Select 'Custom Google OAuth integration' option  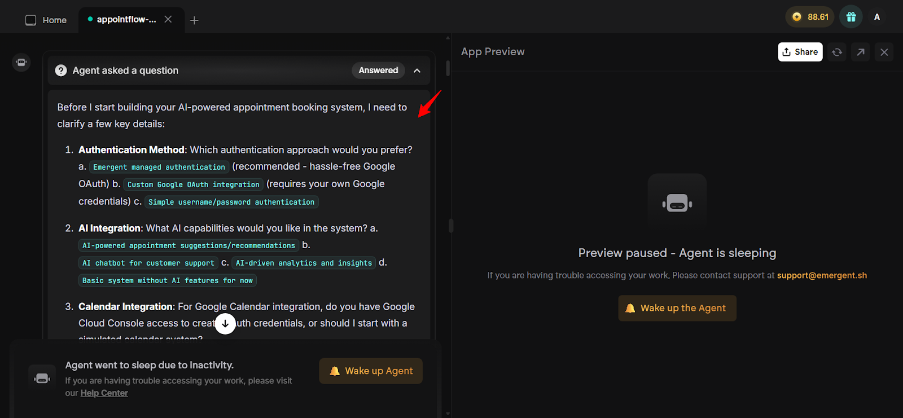[194, 184]
